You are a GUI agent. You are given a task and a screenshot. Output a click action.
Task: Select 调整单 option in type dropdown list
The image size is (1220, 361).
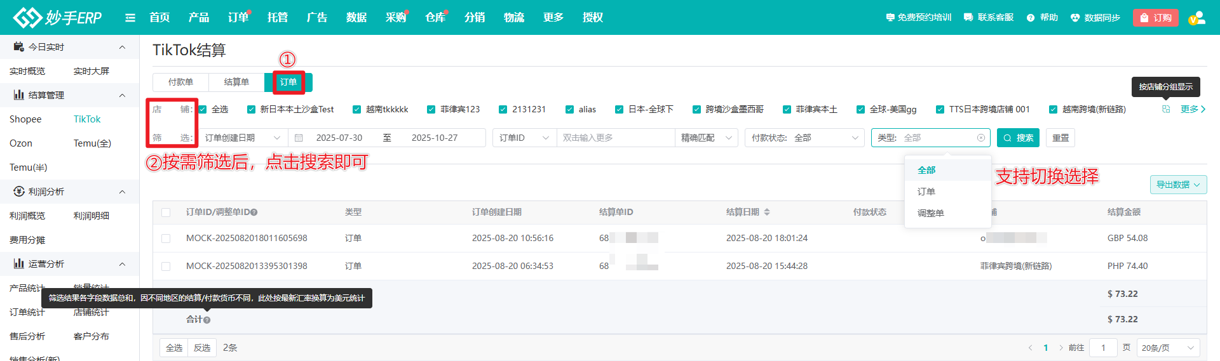pyautogui.click(x=947, y=213)
